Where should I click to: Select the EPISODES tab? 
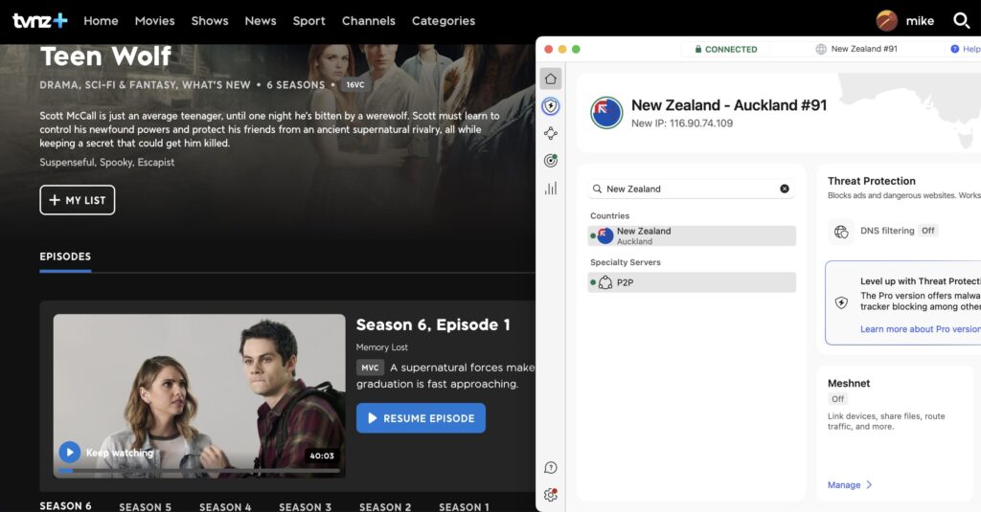click(x=65, y=256)
